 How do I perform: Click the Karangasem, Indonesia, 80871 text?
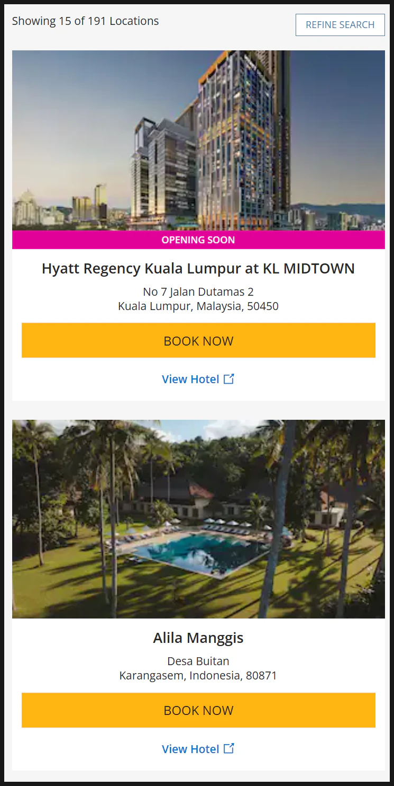pyautogui.click(x=198, y=676)
